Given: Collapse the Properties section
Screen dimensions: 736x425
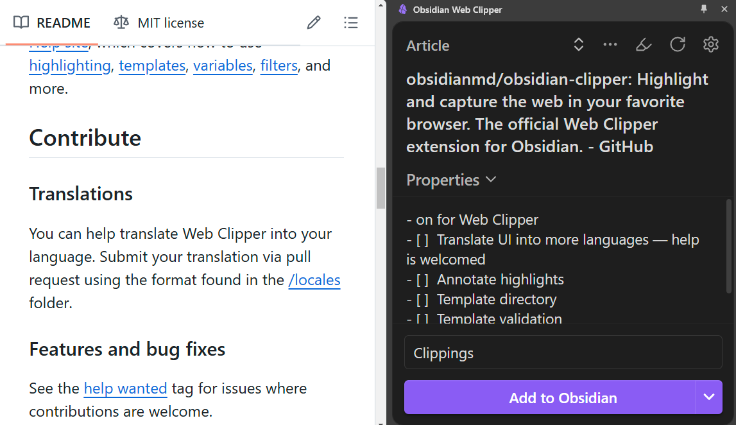Looking at the screenshot, I should coord(491,180).
